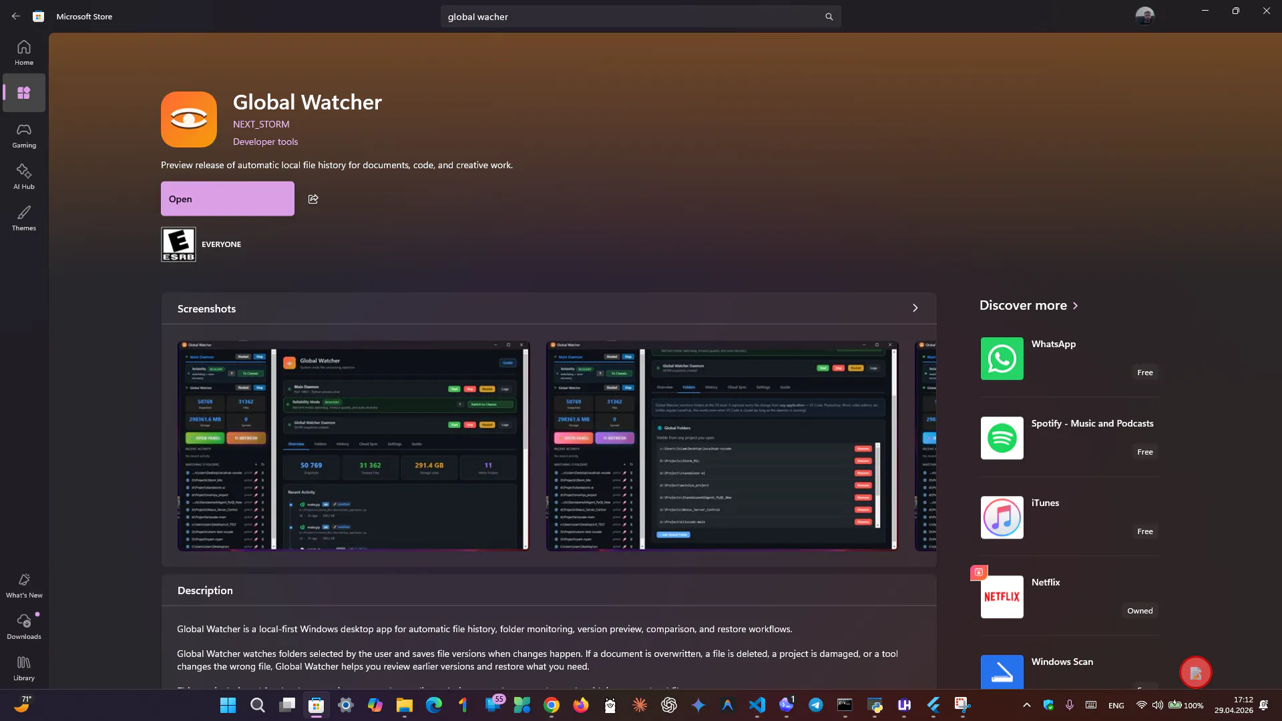The height and width of the screenshot is (721, 1282).
Task: Open the weather widget on the taskbar
Action: point(22,704)
